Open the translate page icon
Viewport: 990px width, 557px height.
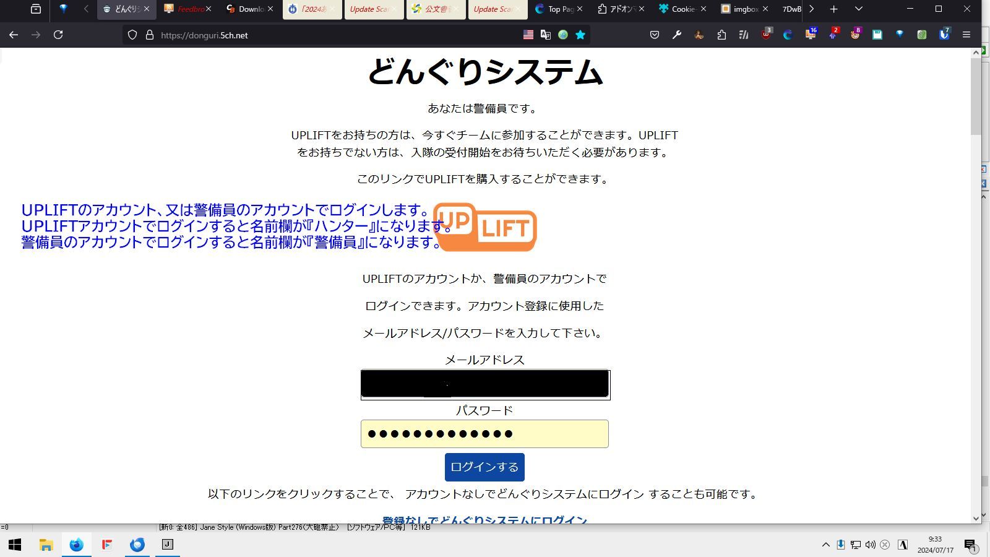546,35
